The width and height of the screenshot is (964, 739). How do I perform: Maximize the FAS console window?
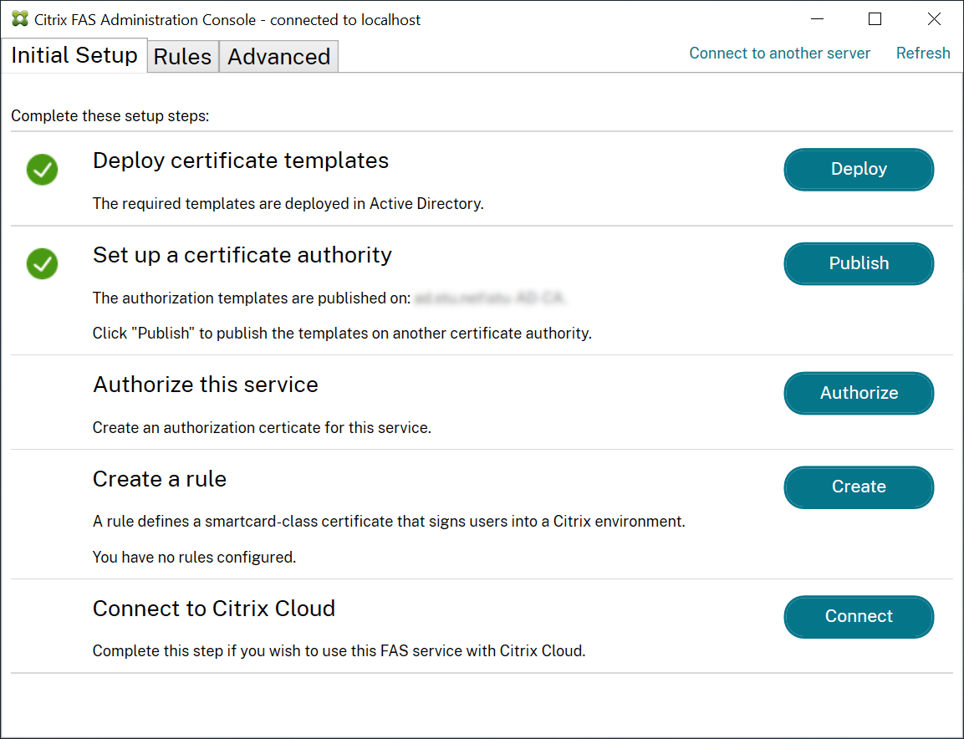tap(875, 18)
